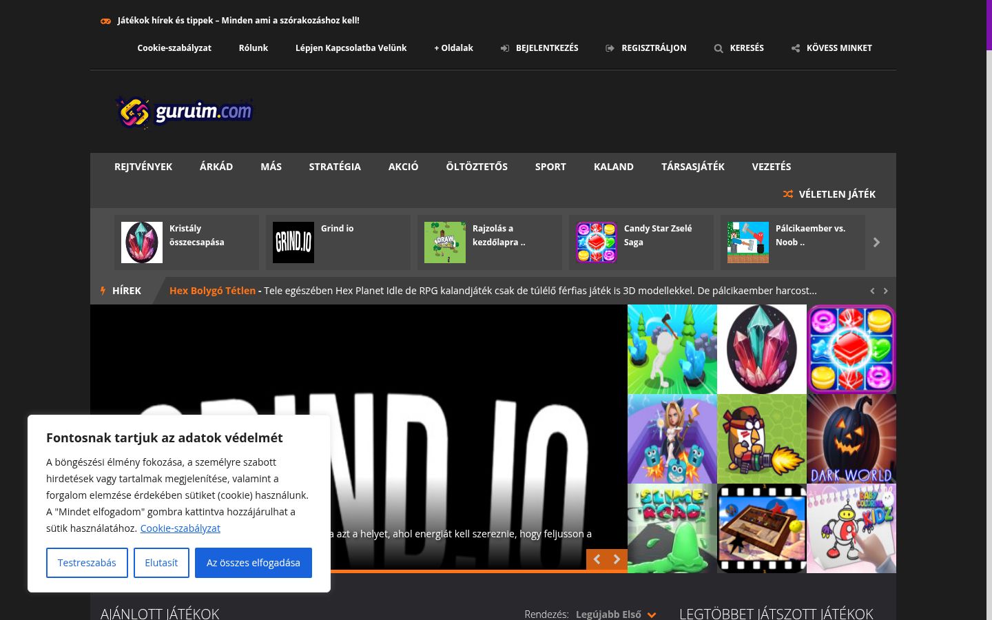
Task: Show previous news ticker item
Action: pyautogui.click(x=872, y=291)
